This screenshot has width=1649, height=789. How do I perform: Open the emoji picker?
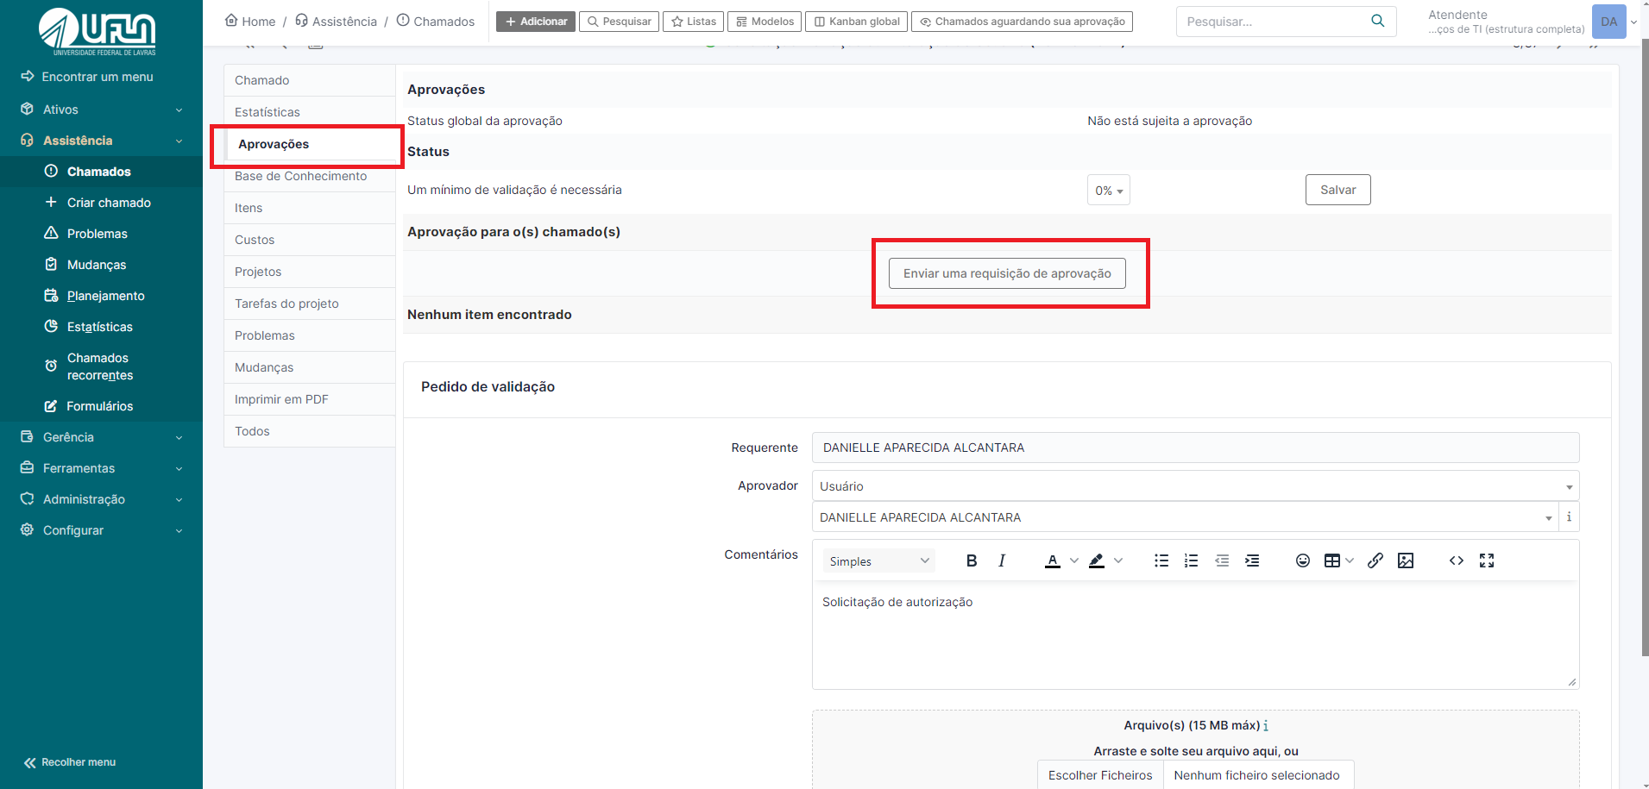click(x=1303, y=560)
